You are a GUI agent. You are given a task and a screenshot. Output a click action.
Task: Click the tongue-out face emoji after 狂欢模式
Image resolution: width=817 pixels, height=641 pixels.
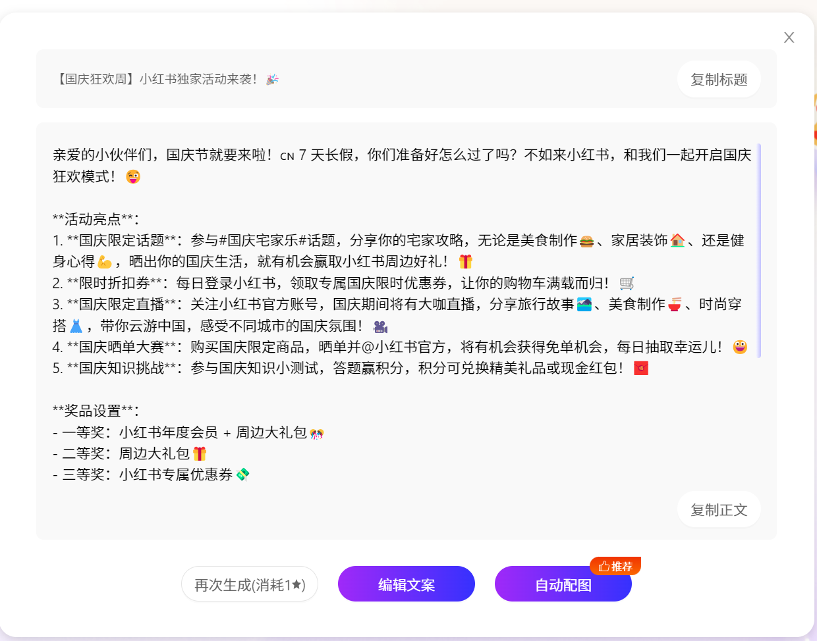click(133, 176)
